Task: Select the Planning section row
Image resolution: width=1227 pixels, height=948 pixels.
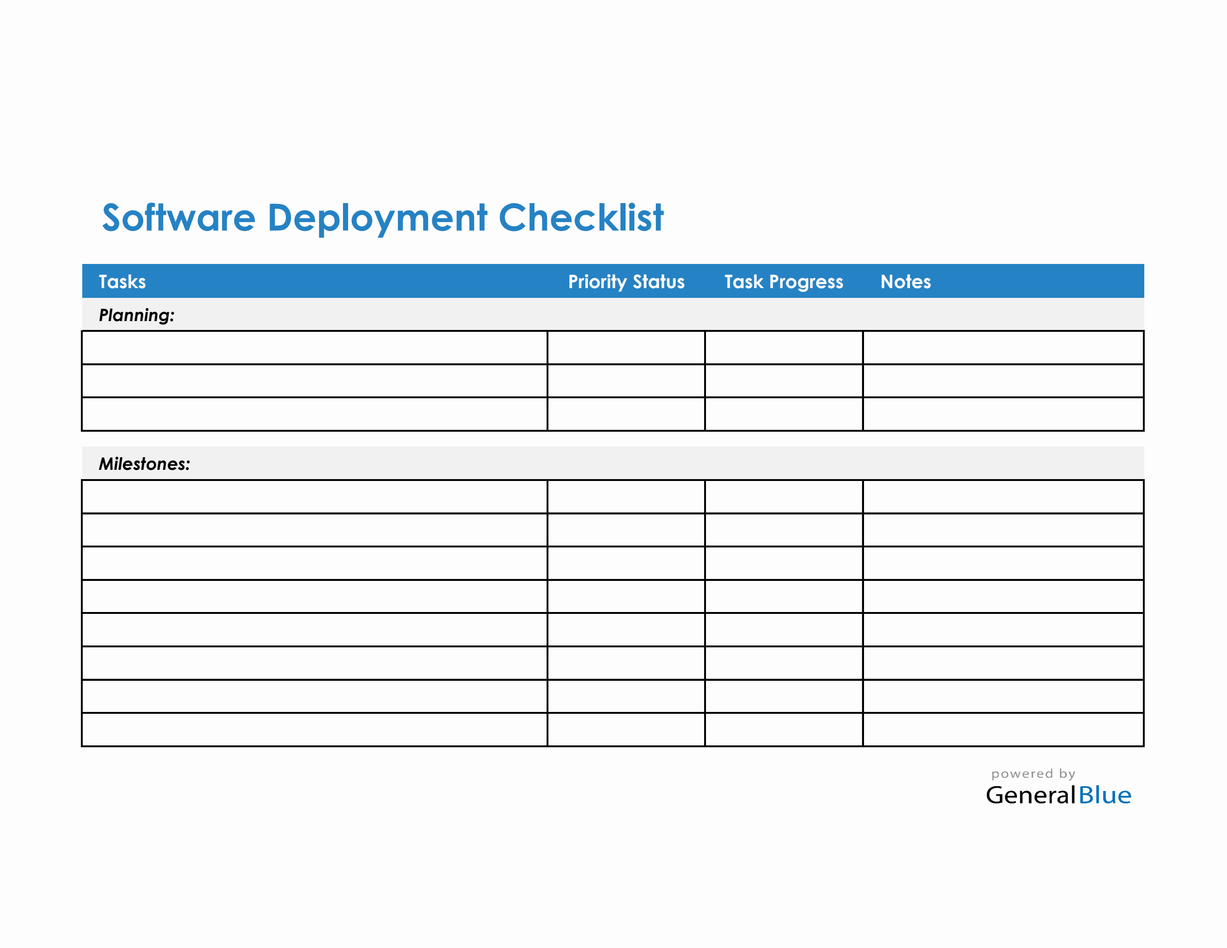Action: click(x=137, y=316)
